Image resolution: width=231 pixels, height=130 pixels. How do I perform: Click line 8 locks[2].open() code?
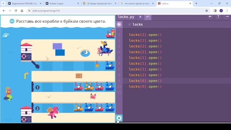(x=145, y=75)
